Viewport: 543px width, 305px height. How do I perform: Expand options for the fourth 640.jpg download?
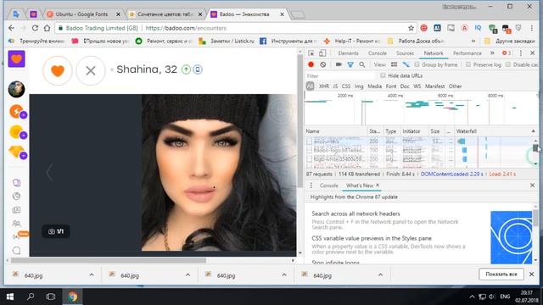380,274
